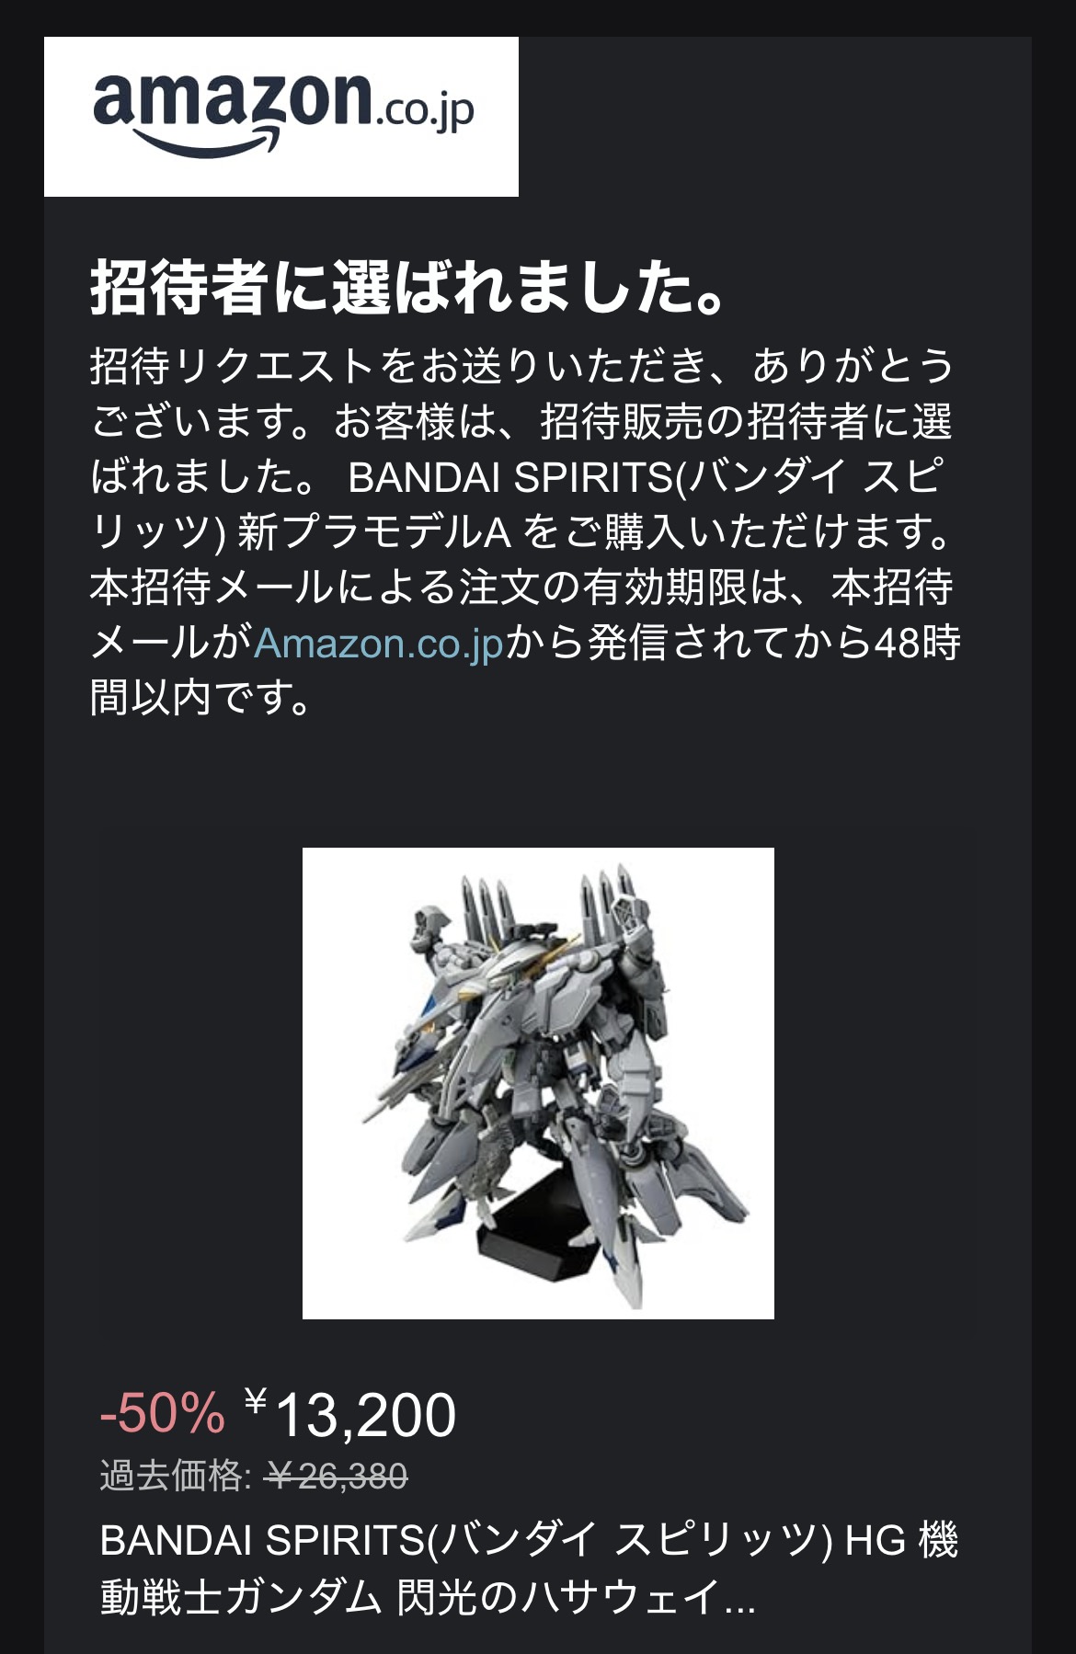Follow the blue Amazon.co.jp link in the message
Viewport: 1076px width, 1654px height.
pos(379,643)
